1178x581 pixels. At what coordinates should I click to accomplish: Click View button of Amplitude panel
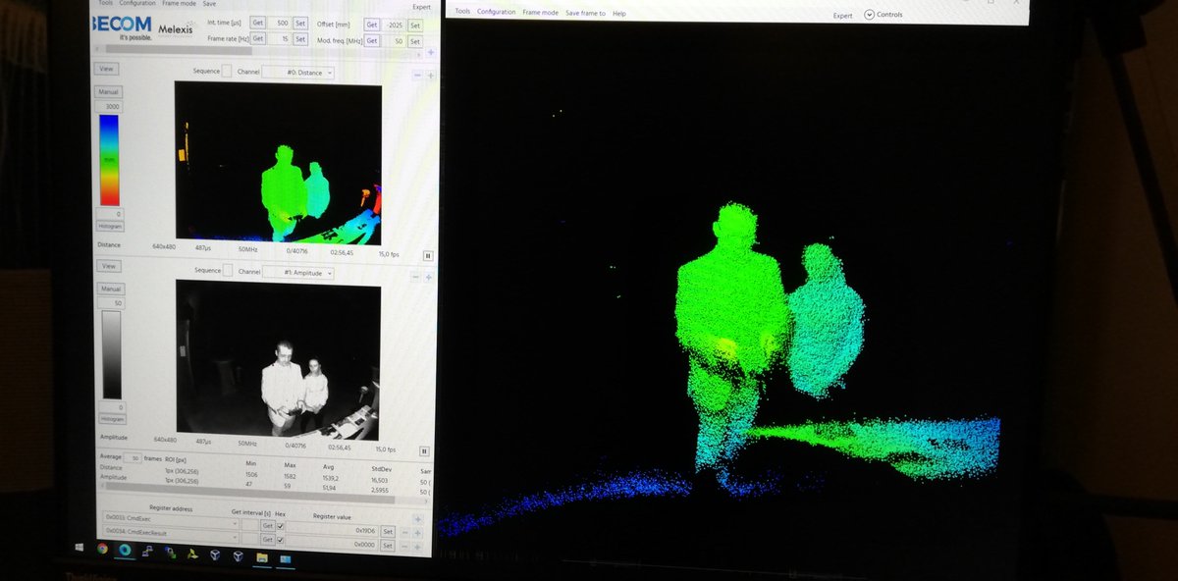pos(108,266)
